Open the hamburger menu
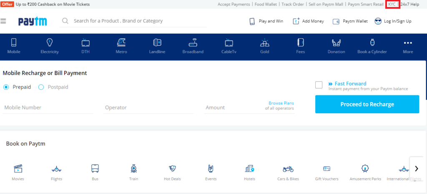 3,21
